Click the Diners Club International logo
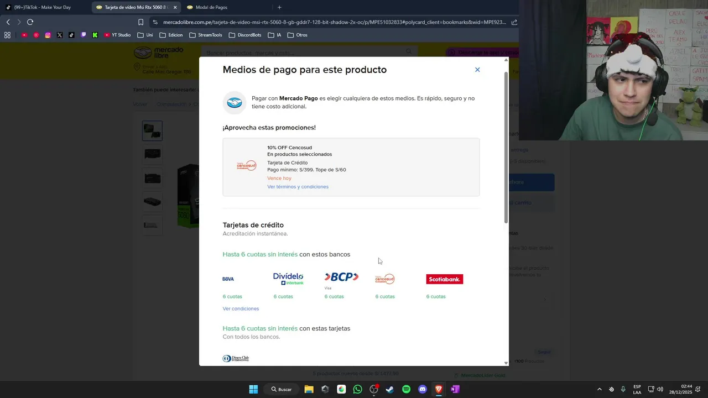708x398 pixels. coord(236,359)
